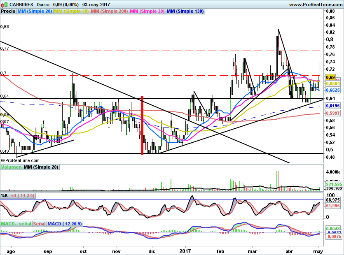Viewport: 344px width, 255px height.
Task: Click the %K stochastic label
Action: pyautogui.click(x=5, y=195)
